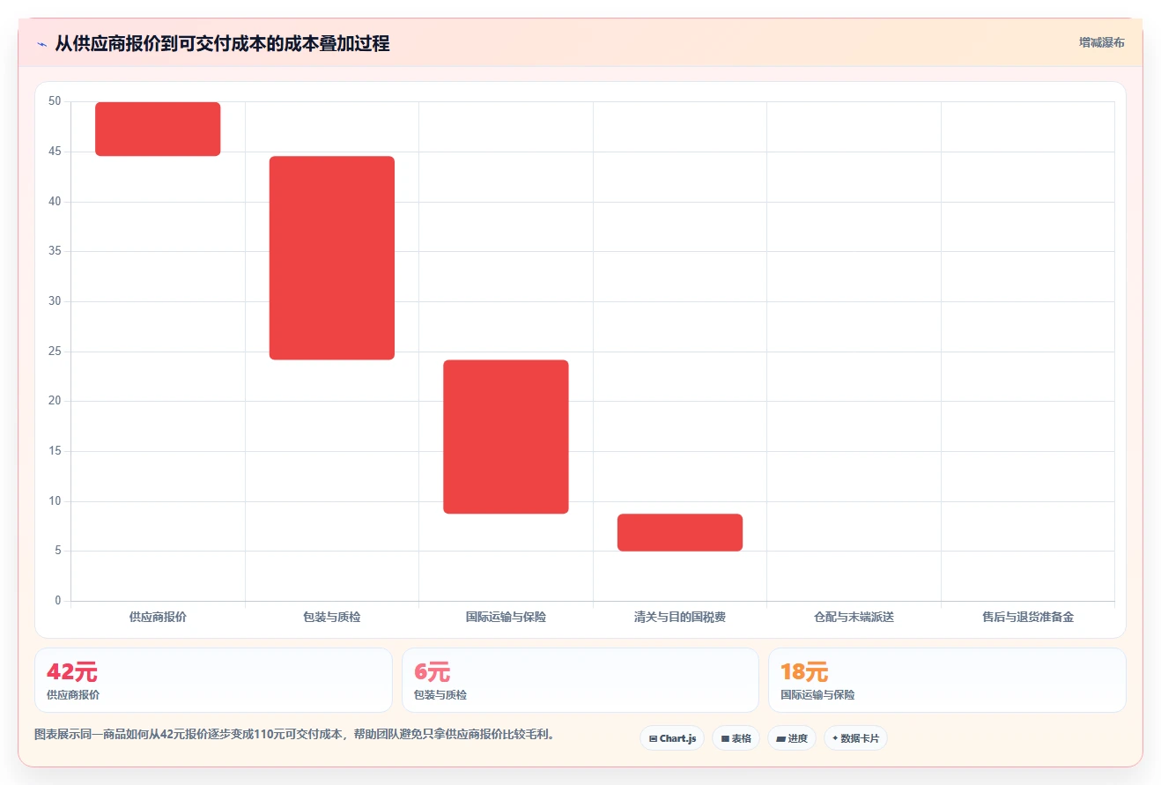Click the red 包装与质检 waterfall bar
Viewport: 1161px width, 785px height.
332,258
